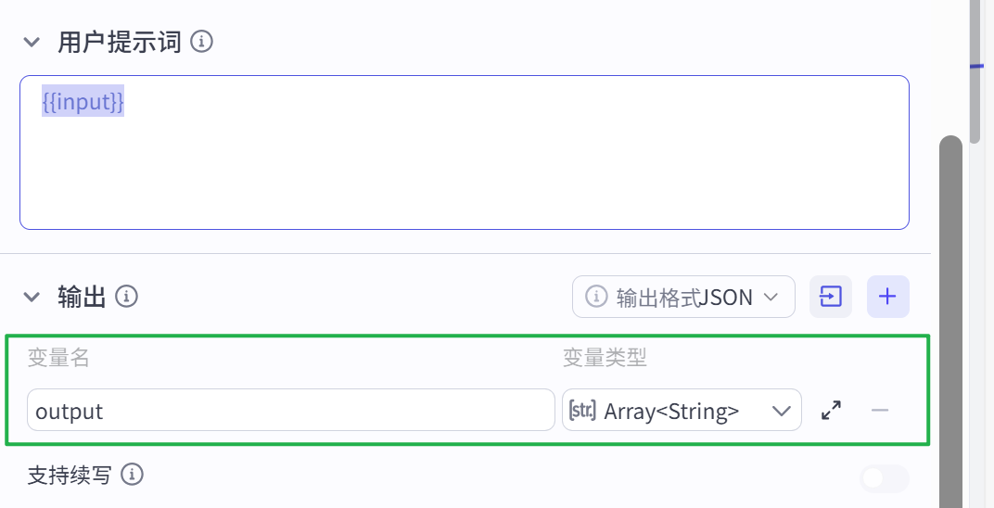994x508 pixels.
Task: Collapse the 输出 section chevron
Action: pos(32,297)
